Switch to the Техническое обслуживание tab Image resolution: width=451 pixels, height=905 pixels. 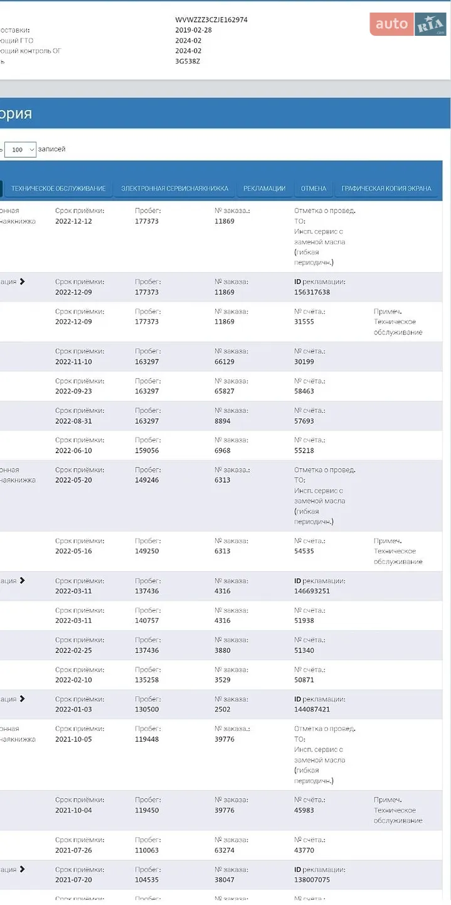click(x=58, y=189)
